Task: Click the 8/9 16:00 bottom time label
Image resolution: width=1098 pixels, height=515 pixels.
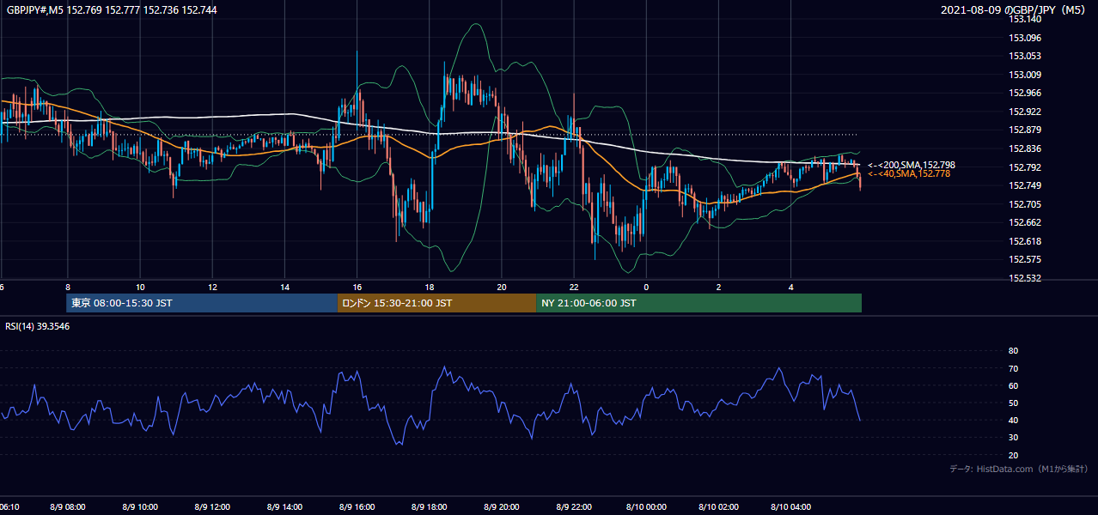Action: tap(357, 507)
